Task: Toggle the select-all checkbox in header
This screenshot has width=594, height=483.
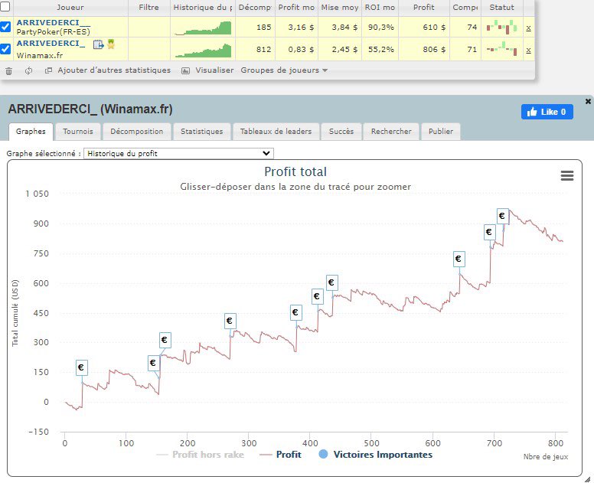Action: coord(5,6)
